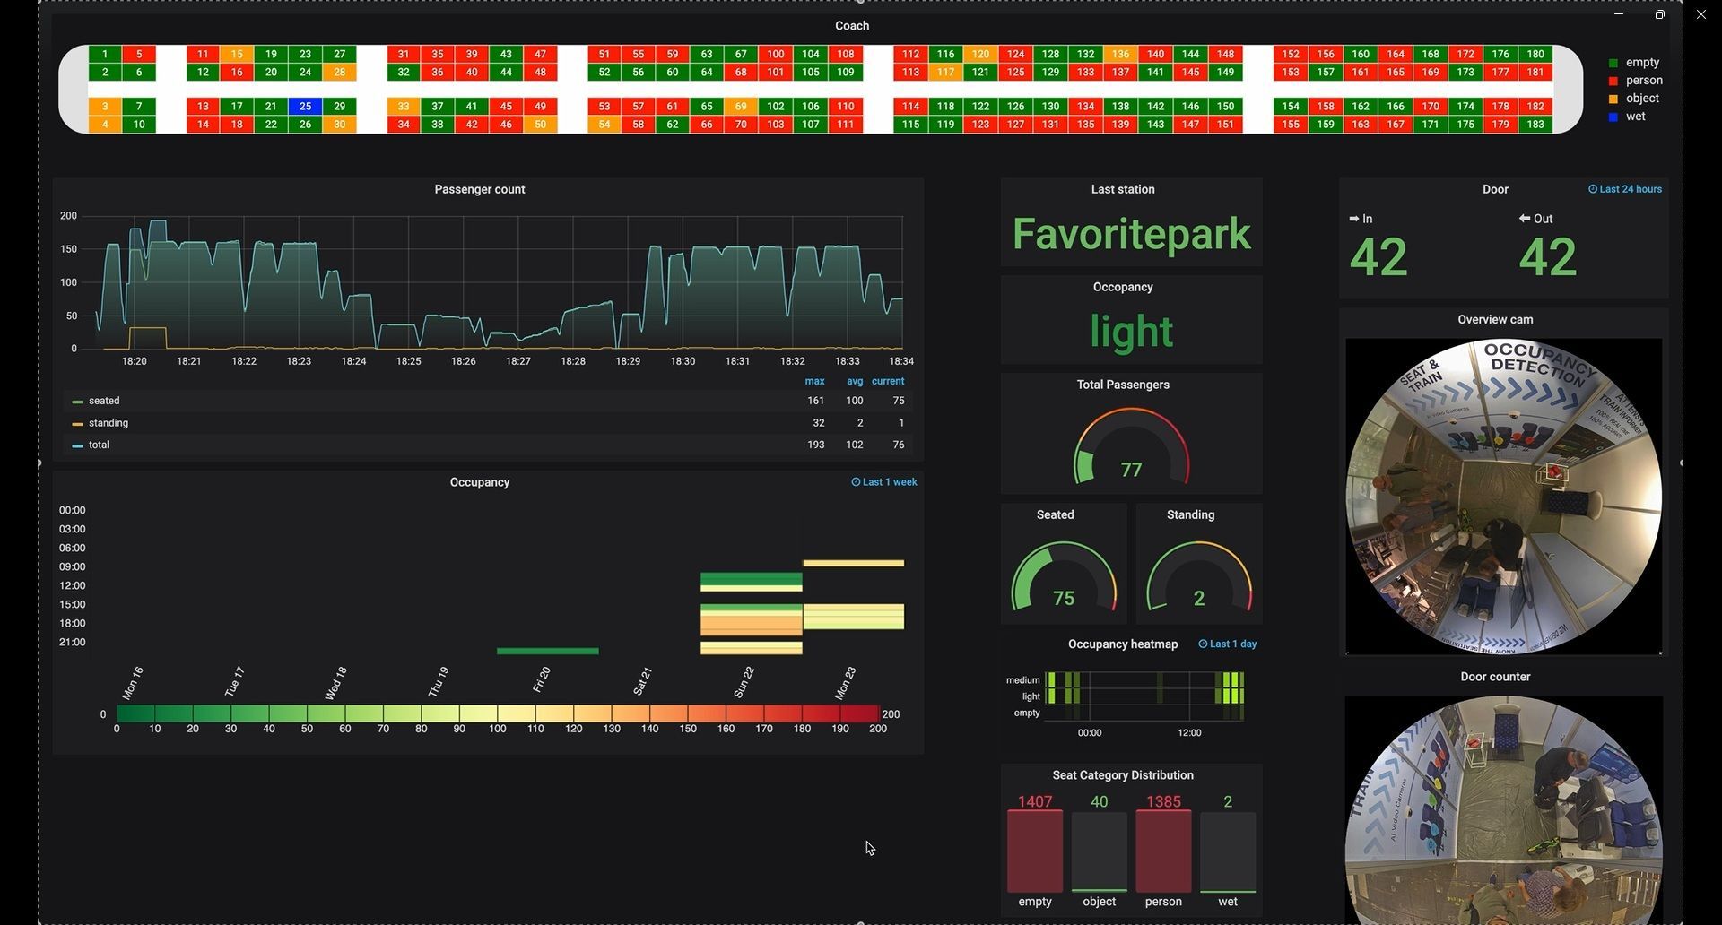
Task: Sort the Passenger count legend by max column
Action: (814, 381)
